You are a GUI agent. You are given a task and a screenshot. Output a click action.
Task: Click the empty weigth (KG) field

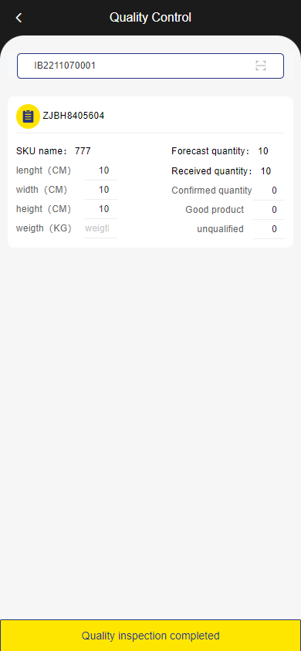[x=101, y=228]
